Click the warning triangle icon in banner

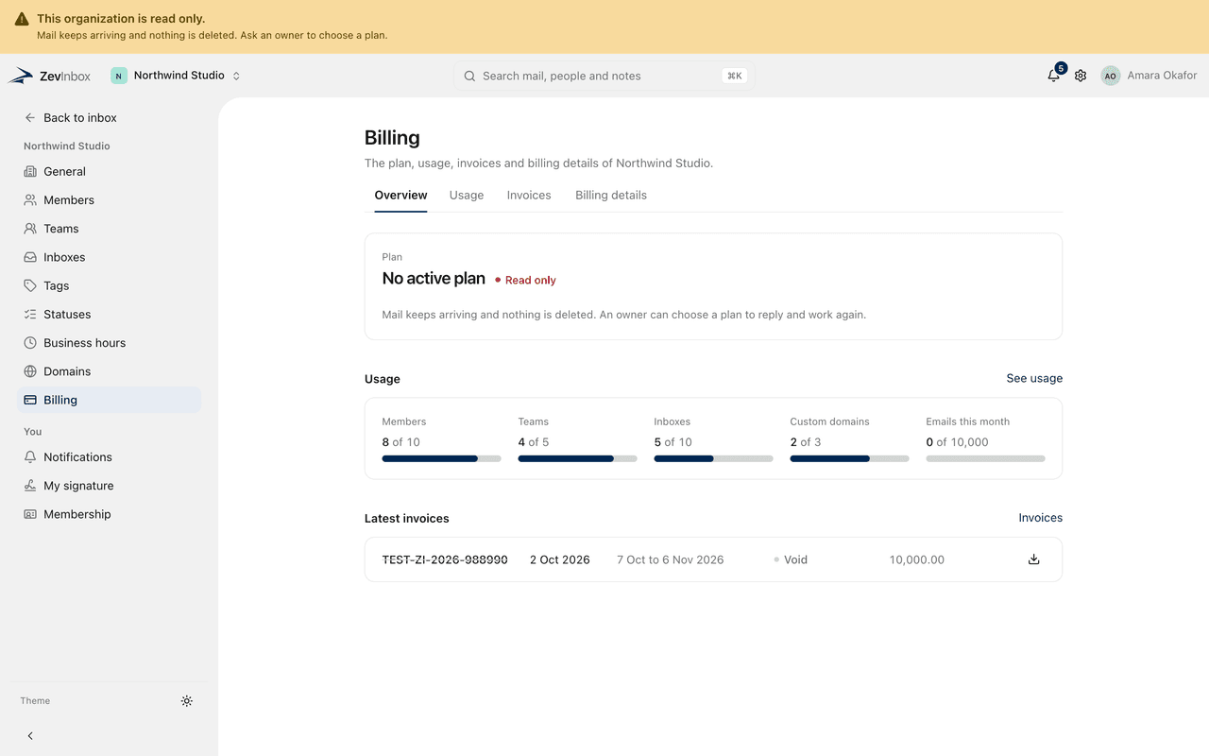[x=22, y=19]
